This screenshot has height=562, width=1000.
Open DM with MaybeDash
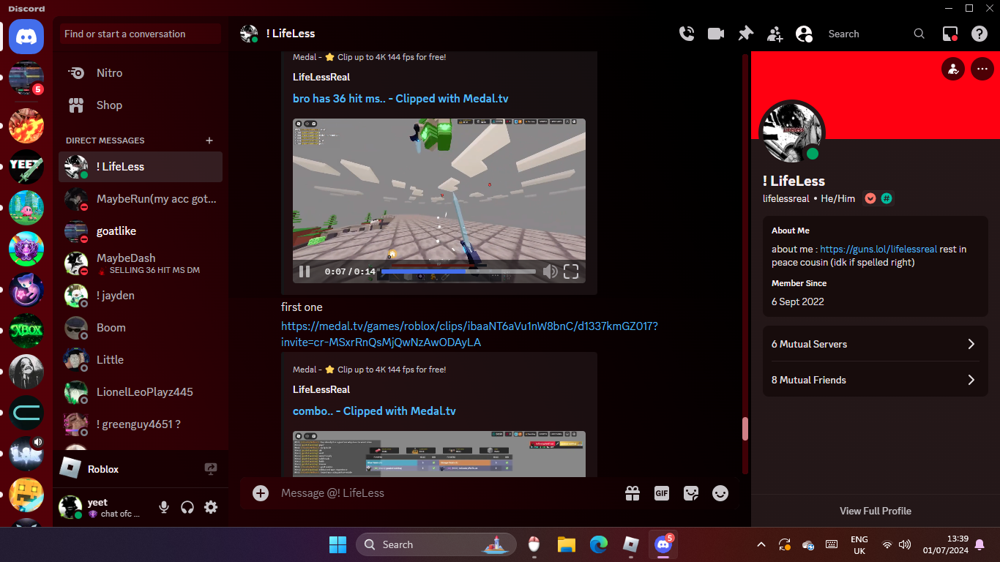141,263
